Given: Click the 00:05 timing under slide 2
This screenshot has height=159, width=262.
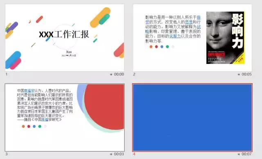Looking at the screenshot, I should [246, 74].
